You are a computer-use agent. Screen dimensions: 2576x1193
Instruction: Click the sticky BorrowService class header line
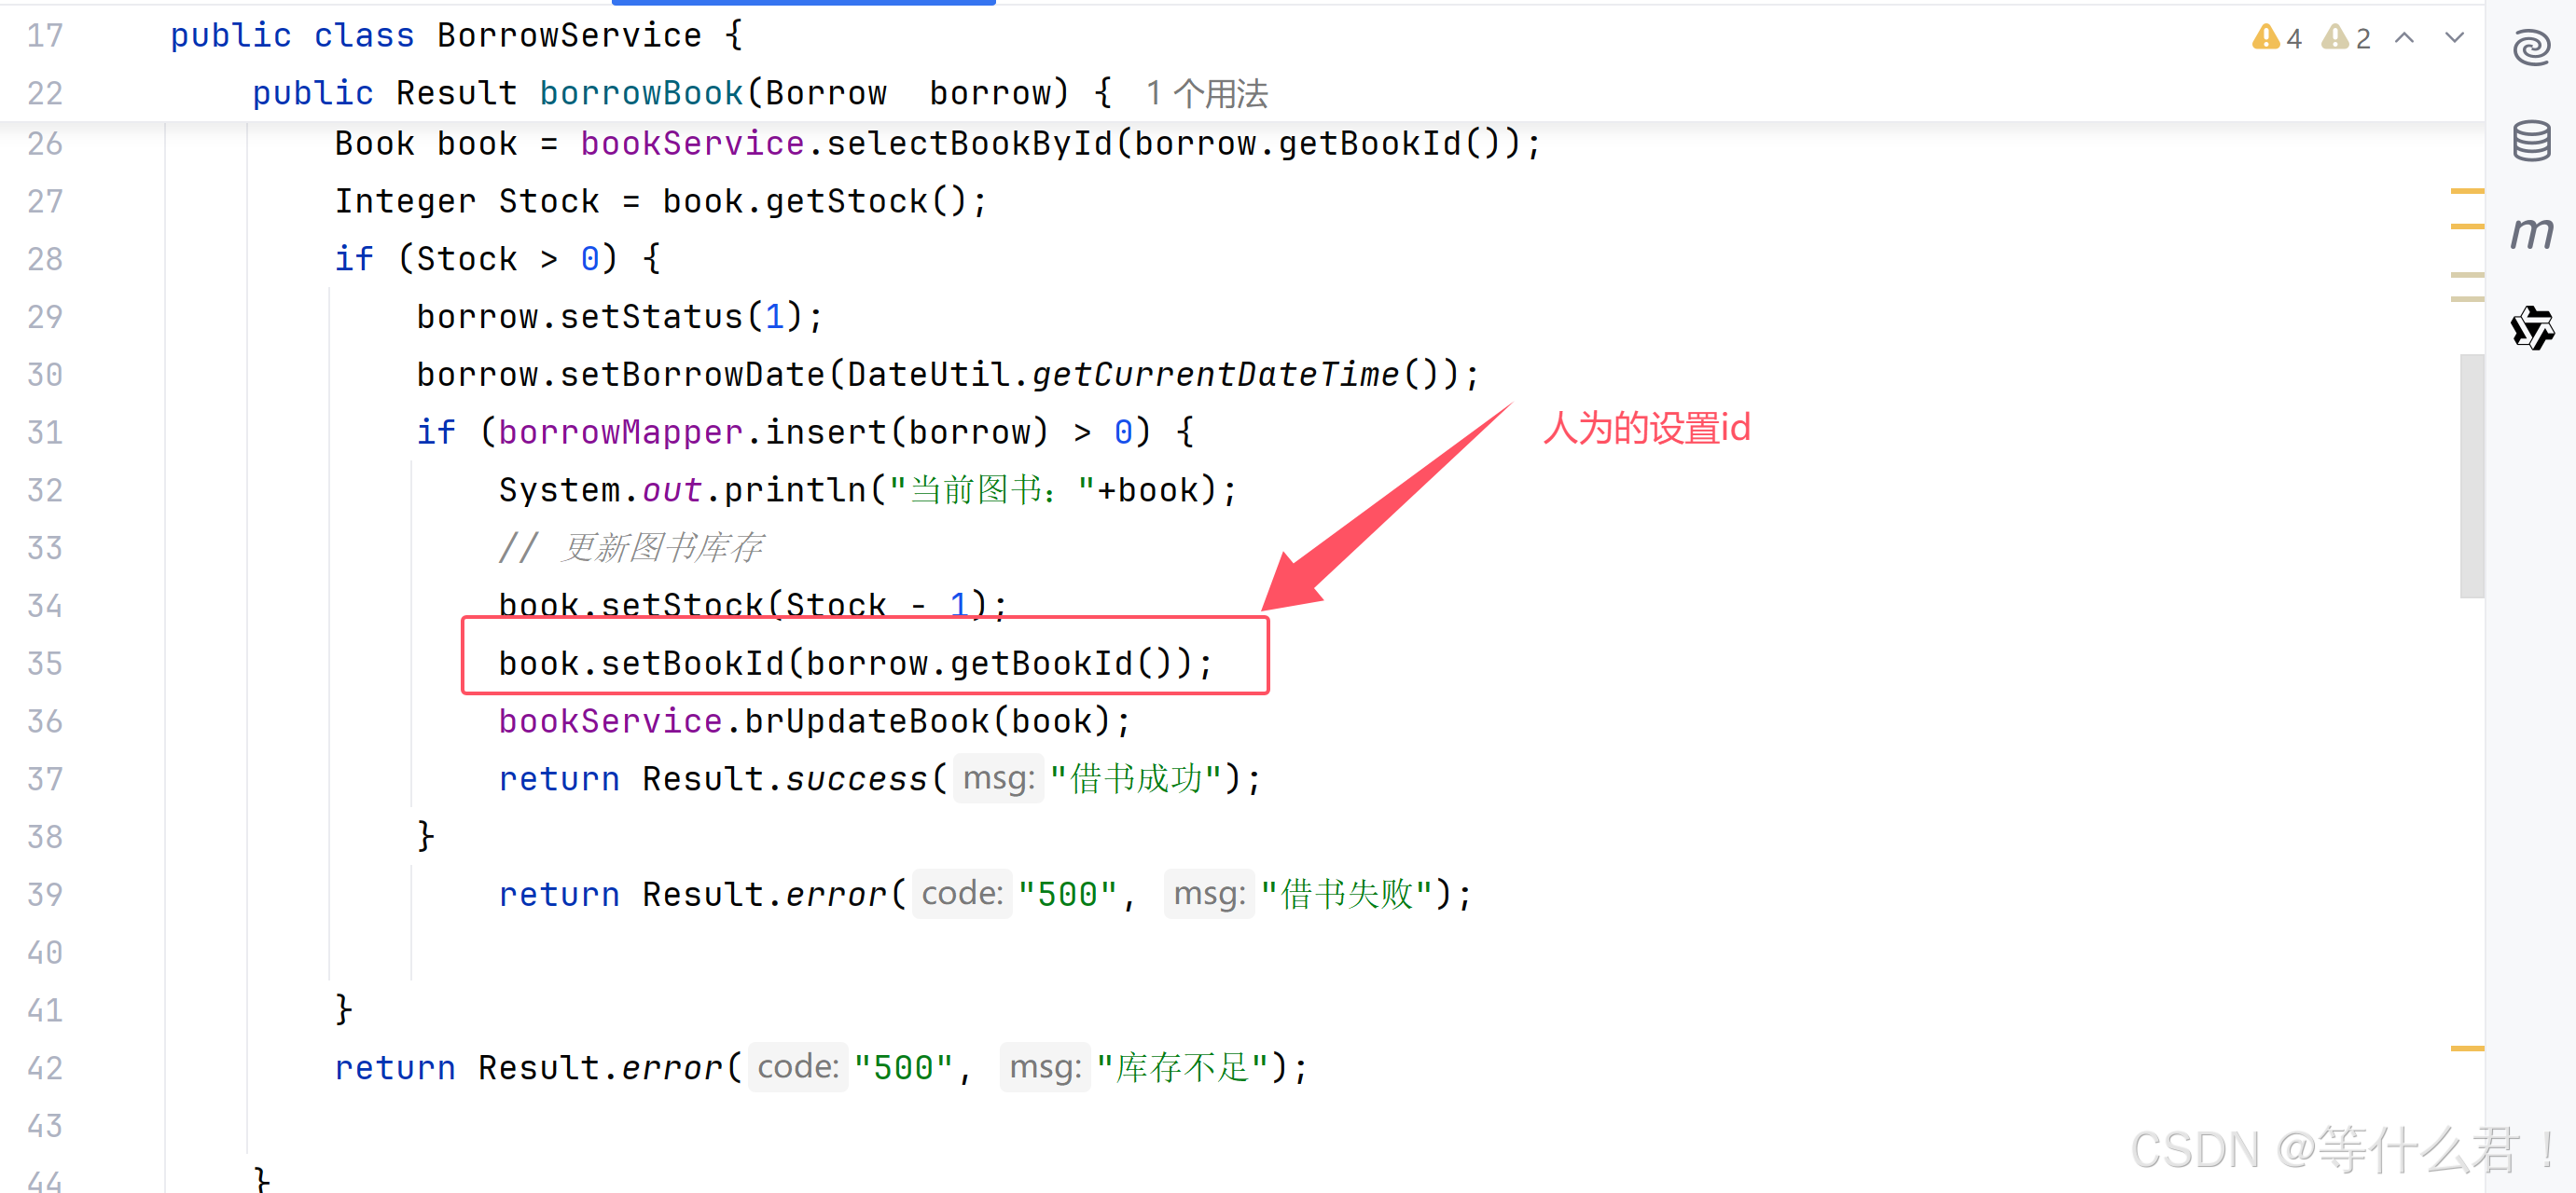point(570,36)
